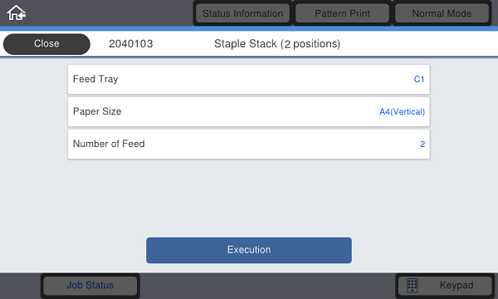Edit the Number of Feed row
This screenshot has height=299, width=498.
coord(249,144)
